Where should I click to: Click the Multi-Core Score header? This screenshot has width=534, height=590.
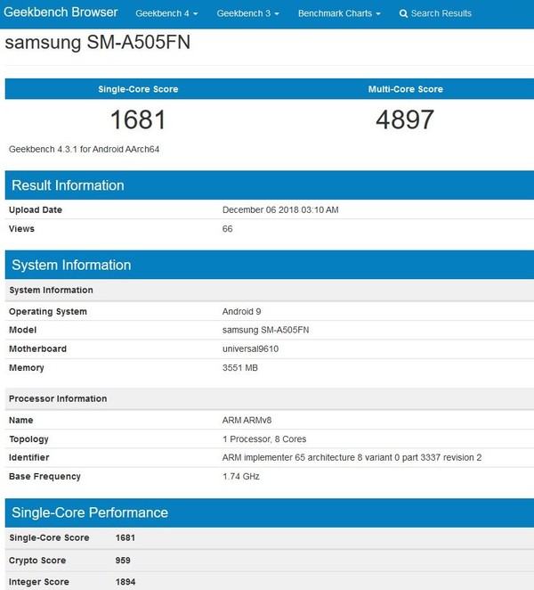coord(405,89)
